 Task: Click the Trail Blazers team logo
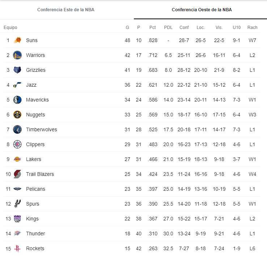click(17, 174)
